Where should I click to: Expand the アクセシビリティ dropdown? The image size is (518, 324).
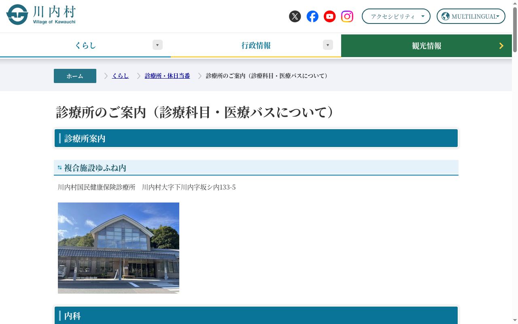[x=396, y=16]
